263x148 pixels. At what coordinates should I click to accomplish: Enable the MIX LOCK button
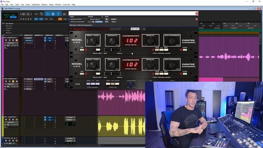point(135,29)
